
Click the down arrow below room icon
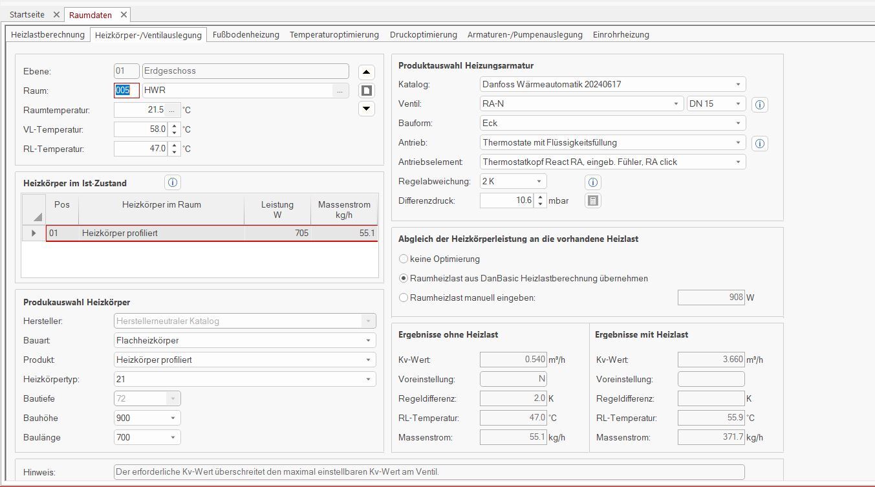pos(367,109)
